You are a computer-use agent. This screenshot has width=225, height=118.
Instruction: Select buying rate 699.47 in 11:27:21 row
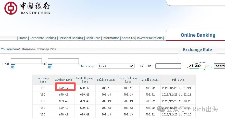(x=64, y=88)
